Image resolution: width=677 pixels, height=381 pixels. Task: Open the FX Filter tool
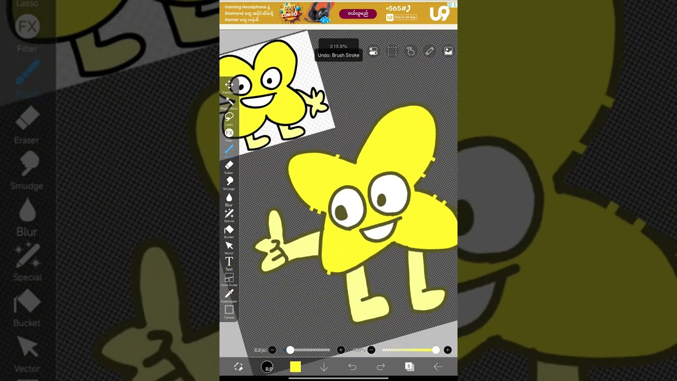coord(229,134)
